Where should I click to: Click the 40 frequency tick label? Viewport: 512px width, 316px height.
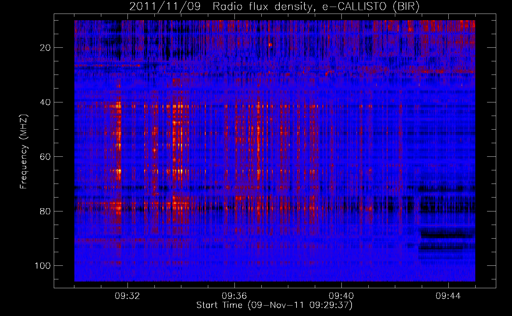46,102
